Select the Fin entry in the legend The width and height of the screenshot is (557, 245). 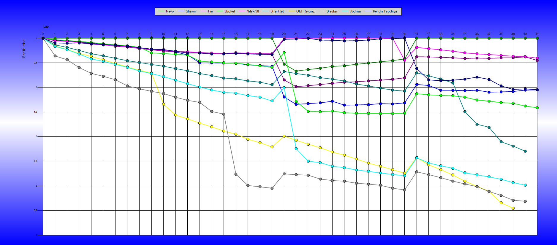pyautogui.click(x=207, y=11)
